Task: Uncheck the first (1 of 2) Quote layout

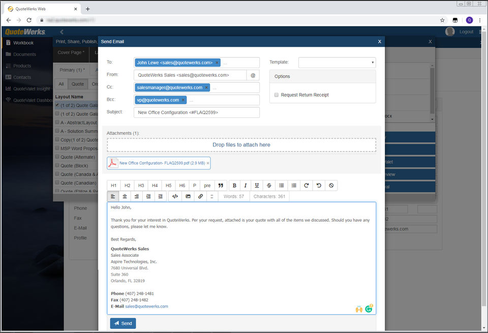Action: [57, 105]
